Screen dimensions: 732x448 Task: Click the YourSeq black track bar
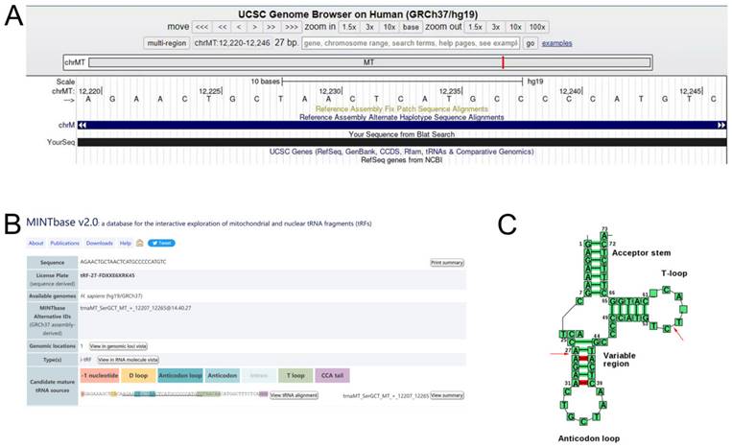click(402, 142)
